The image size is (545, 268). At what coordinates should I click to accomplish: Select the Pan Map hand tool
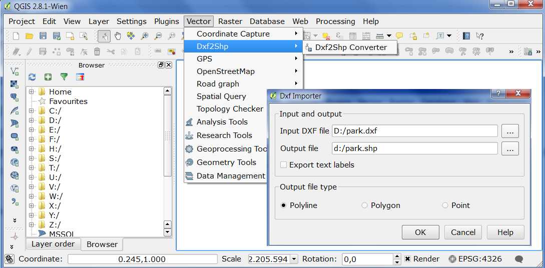click(x=118, y=36)
